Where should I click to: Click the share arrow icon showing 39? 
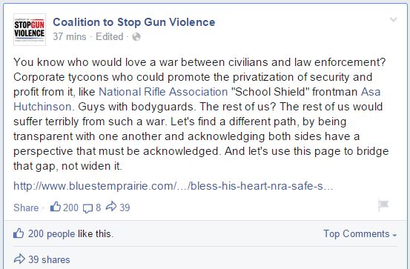(x=111, y=206)
